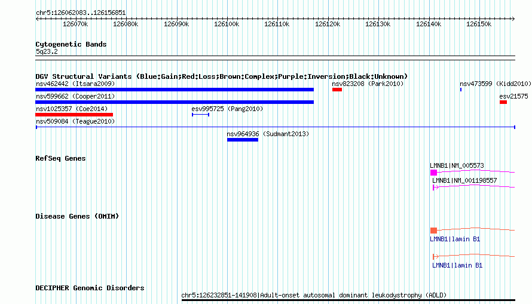Click the esv995725 (Pang2010) variant span

[x=200, y=115]
